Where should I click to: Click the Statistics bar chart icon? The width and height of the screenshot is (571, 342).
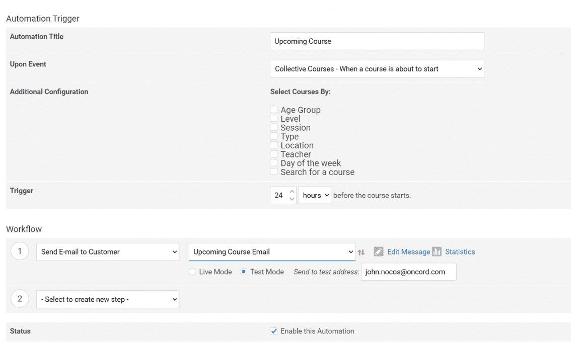point(437,252)
